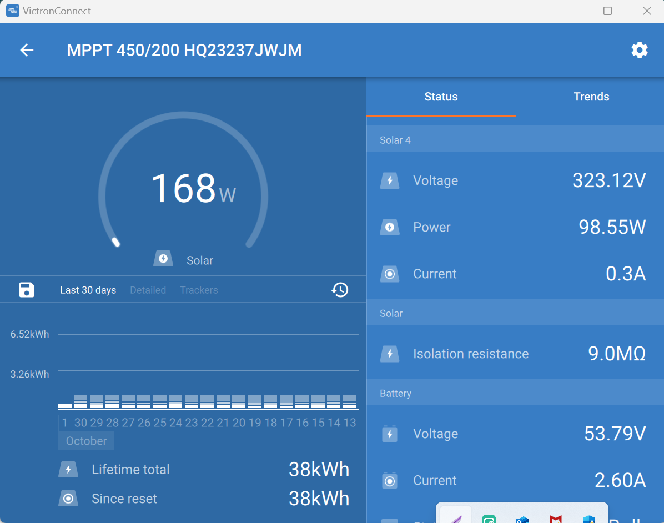Image resolution: width=664 pixels, height=523 pixels.
Task: Click the 9.0MΩ isolation resistance value
Action: 617,354
